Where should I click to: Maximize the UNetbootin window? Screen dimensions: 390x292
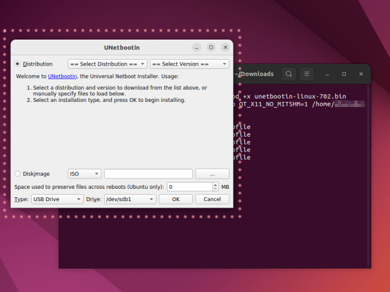pos(211,47)
